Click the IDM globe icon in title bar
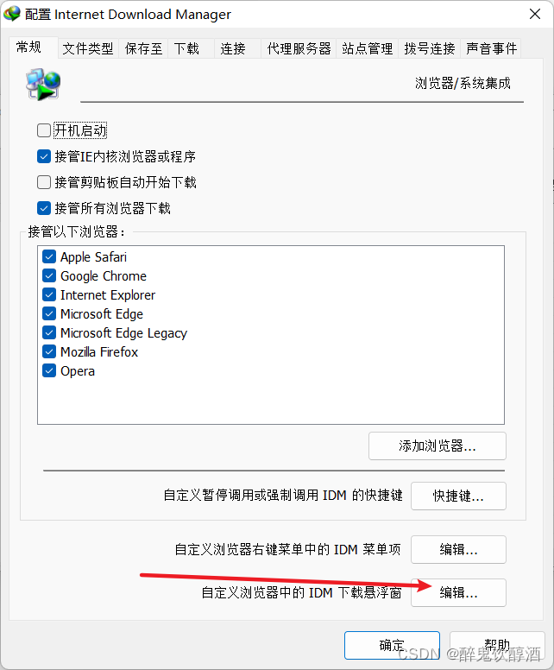 click(x=11, y=14)
